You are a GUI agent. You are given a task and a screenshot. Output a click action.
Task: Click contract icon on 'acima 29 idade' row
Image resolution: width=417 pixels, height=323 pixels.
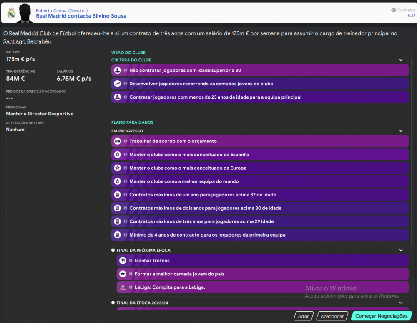click(117, 221)
